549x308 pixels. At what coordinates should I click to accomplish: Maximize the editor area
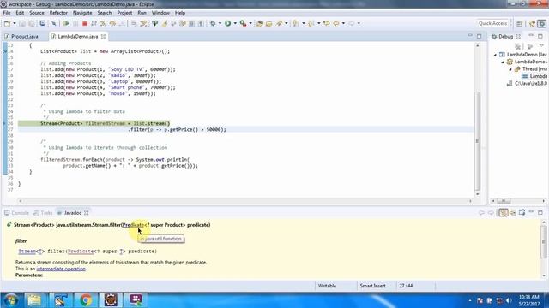pos(479,36)
